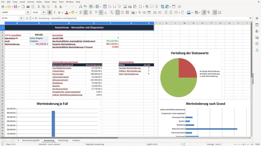261x146 pixels.
Task: Click the zoom out minus button
Action: coord(235,144)
